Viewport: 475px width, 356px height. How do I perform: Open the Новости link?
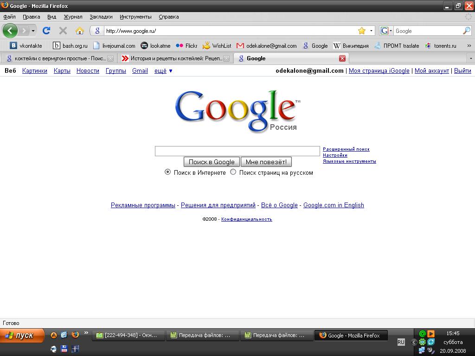tap(88, 71)
